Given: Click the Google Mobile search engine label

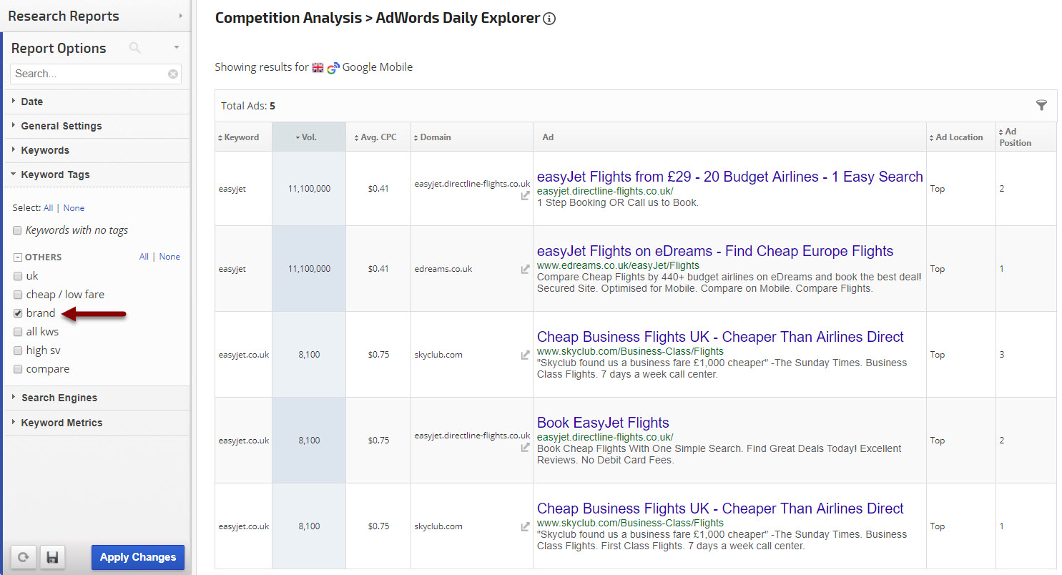Looking at the screenshot, I should coord(378,67).
